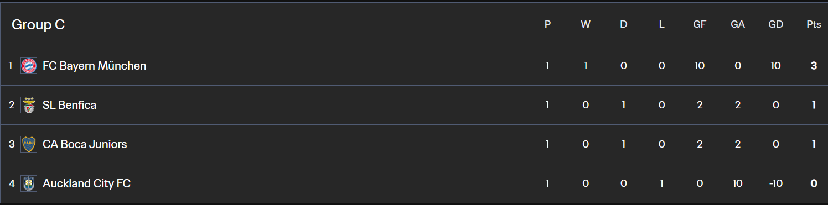Click the CA Boca Juniors crest icon
Image resolution: width=828 pixels, height=205 pixels.
29,144
